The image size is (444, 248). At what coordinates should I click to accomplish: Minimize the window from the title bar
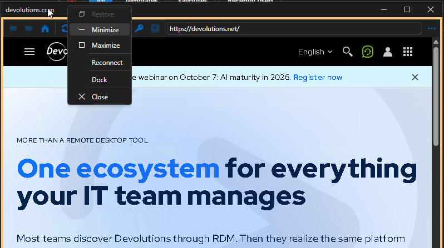(384, 9)
